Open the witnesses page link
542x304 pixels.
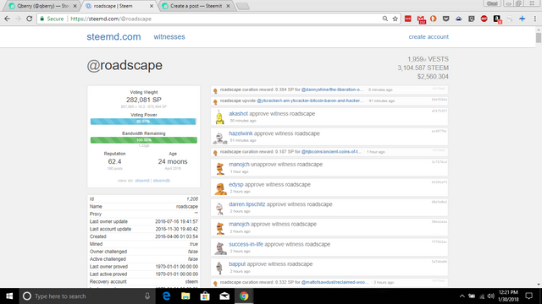pyautogui.click(x=169, y=36)
